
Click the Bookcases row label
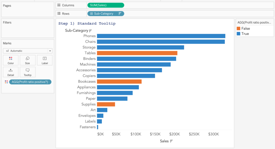pos(87,81)
